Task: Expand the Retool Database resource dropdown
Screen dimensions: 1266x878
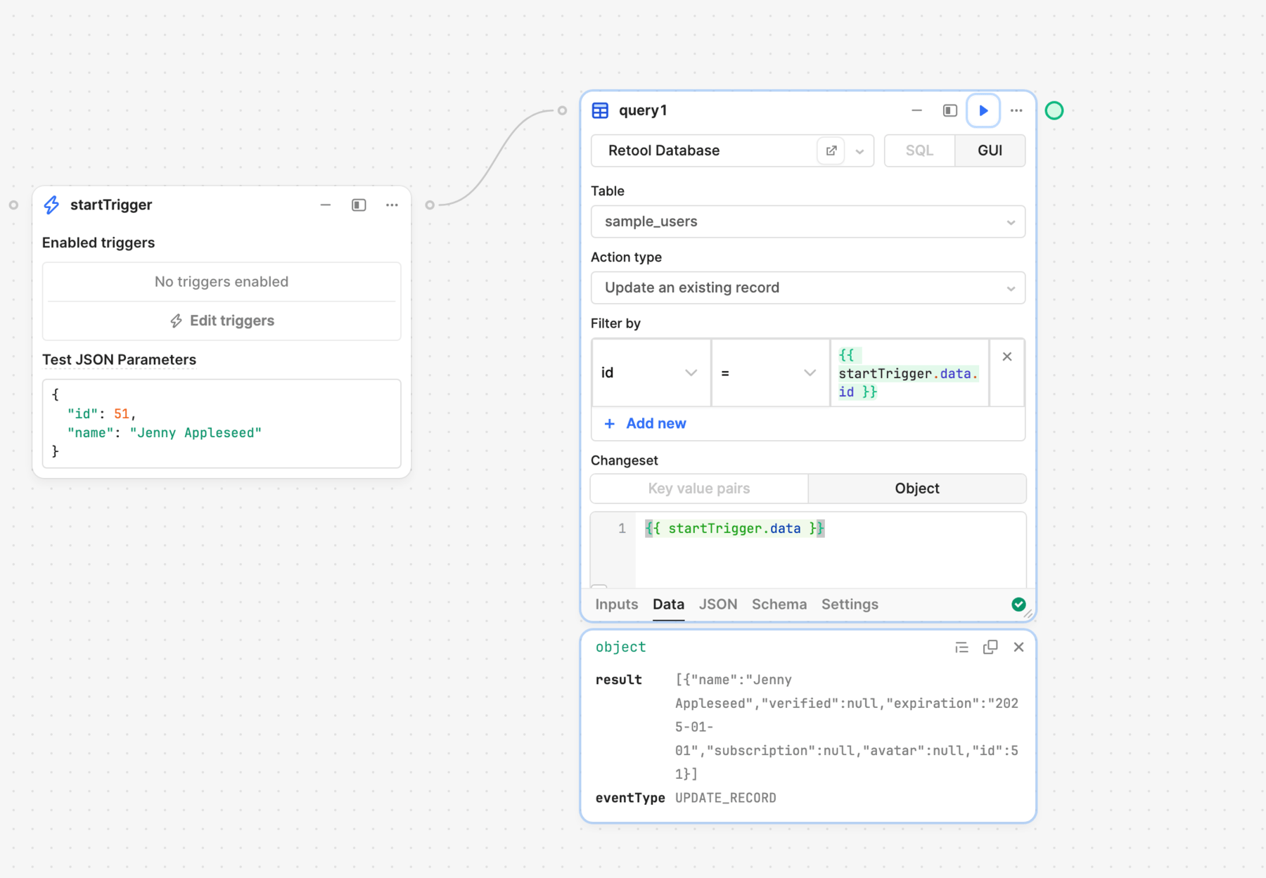Action: [859, 151]
